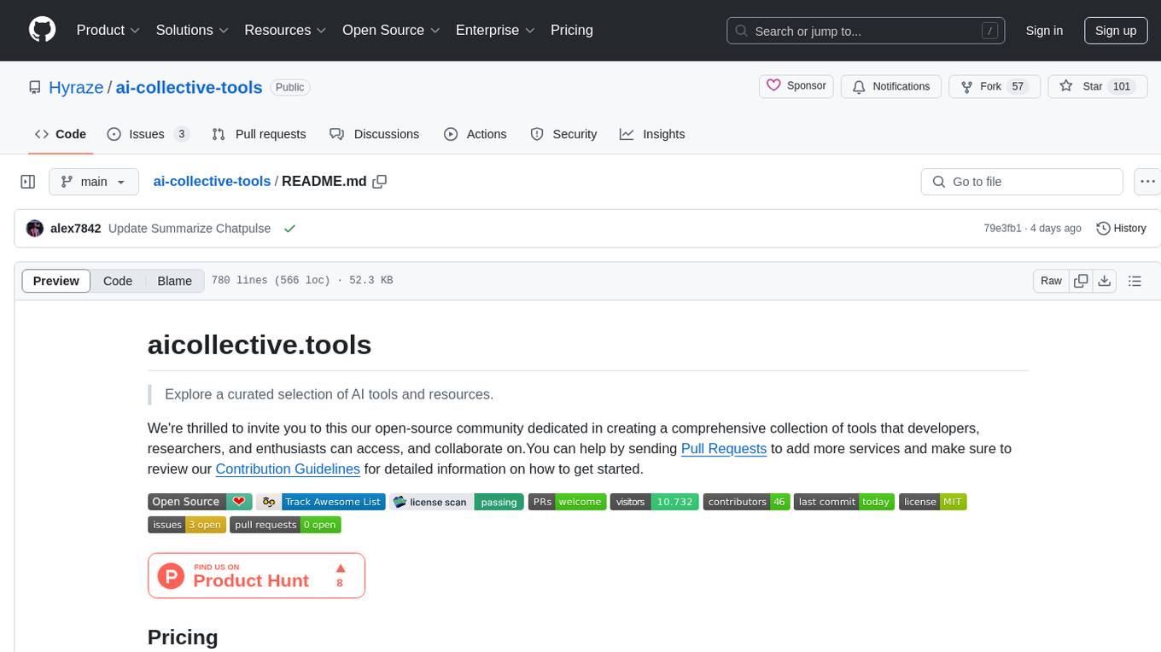Click the license MIT badge

pos(932,502)
